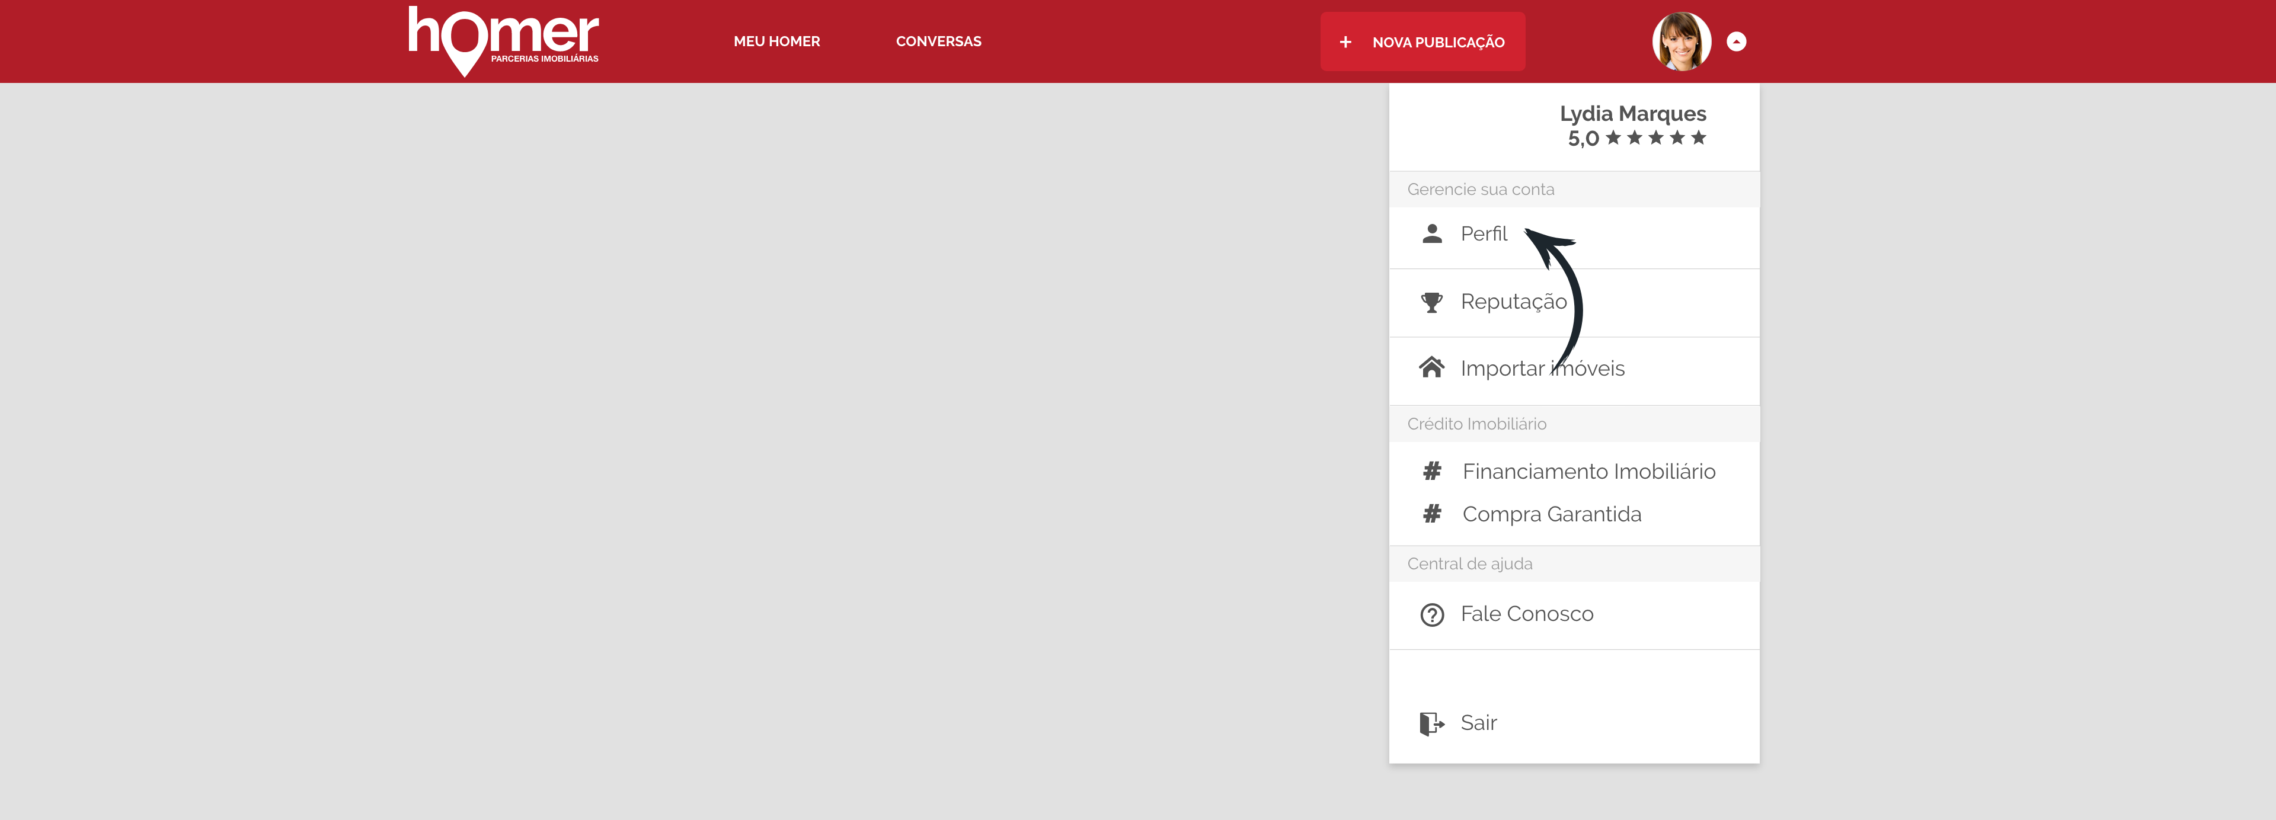The width and height of the screenshot is (2276, 820).
Task: Click the Crédito Imobiliário section header
Action: click(x=1574, y=423)
